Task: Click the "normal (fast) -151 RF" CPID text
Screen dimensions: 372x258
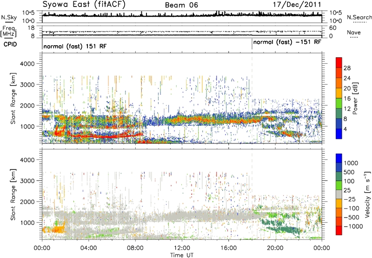Action: [x=287, y=42]
